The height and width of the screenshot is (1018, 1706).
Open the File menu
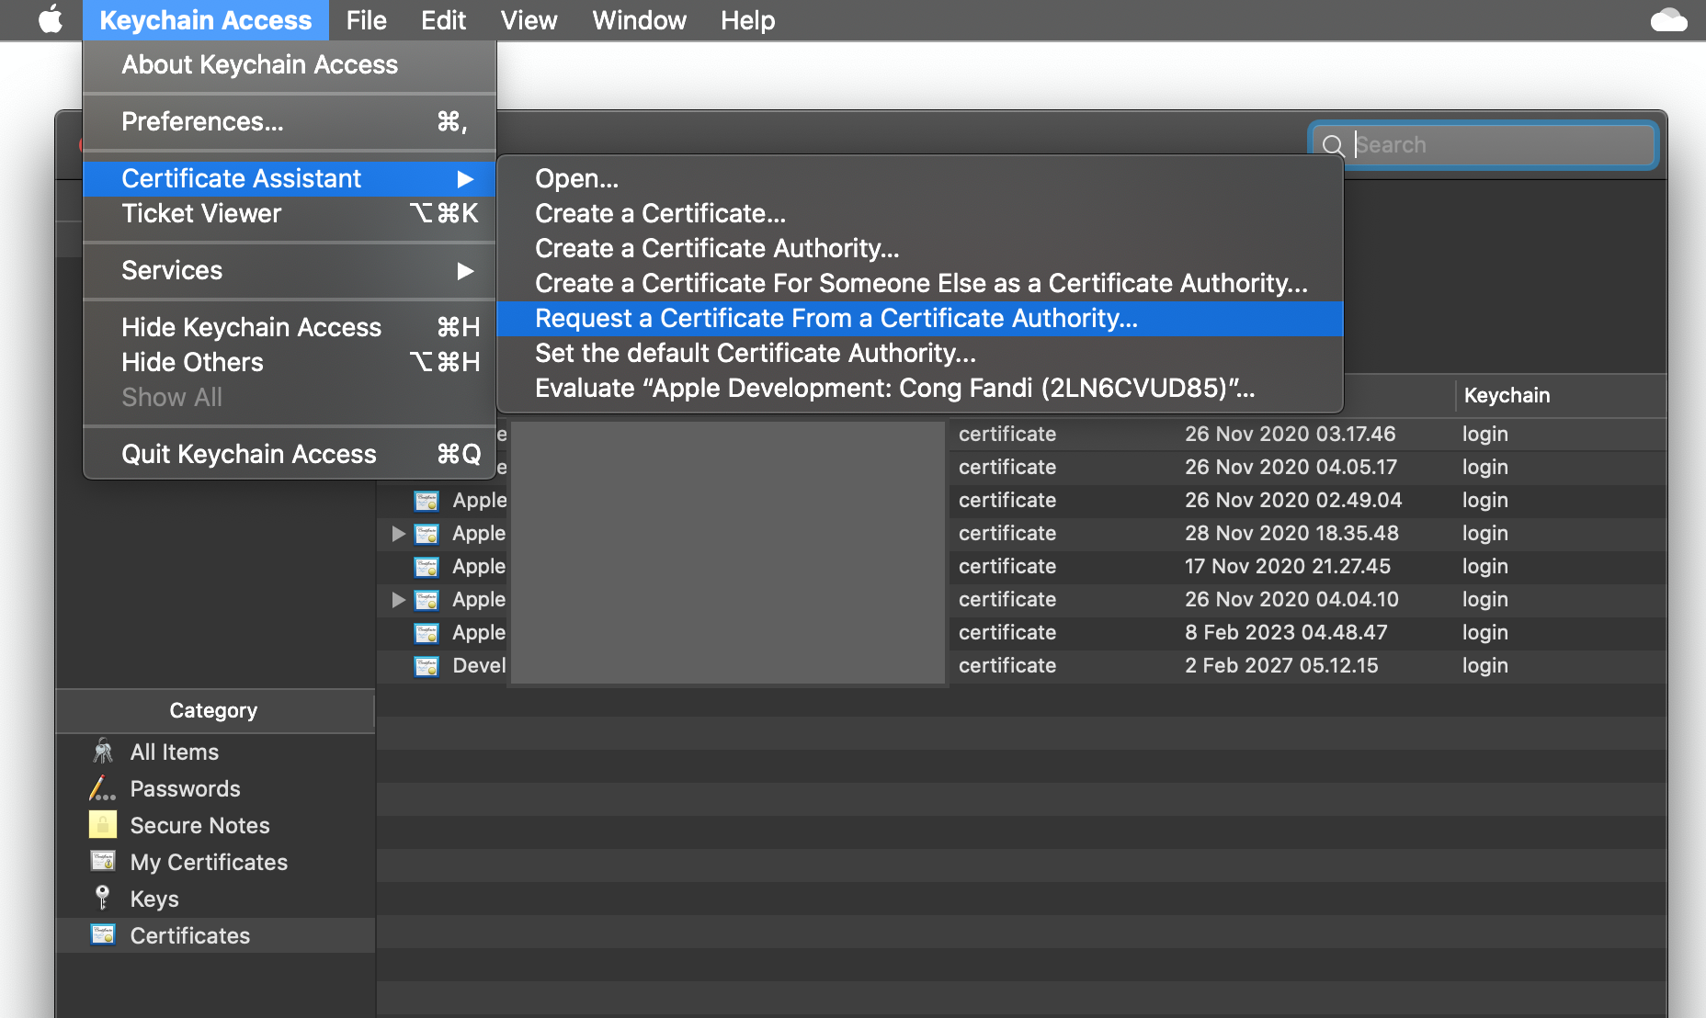(x=366, y=20)
